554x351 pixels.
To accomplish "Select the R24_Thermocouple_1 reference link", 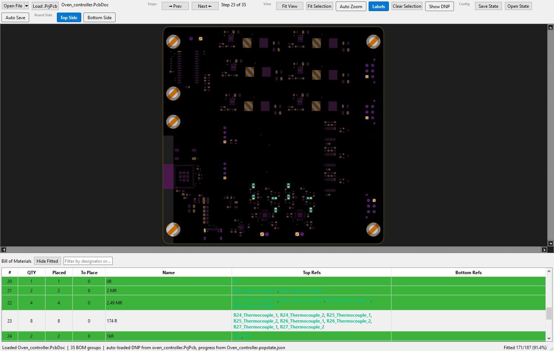I will (256, 315).
